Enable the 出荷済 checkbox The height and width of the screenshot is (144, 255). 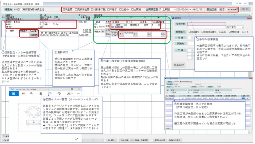coord(133,10)
